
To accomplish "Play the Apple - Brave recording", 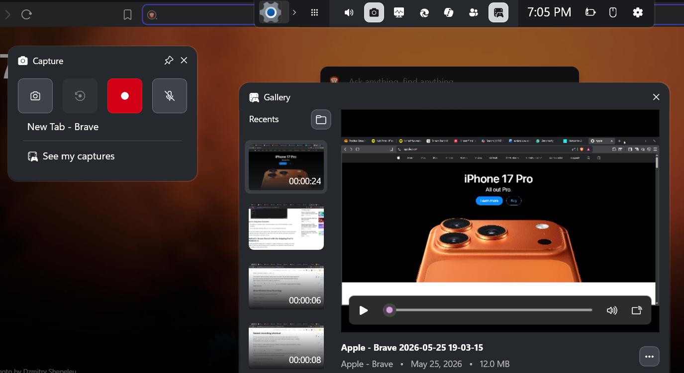I will pyautogui.click(x=364, y=310).
